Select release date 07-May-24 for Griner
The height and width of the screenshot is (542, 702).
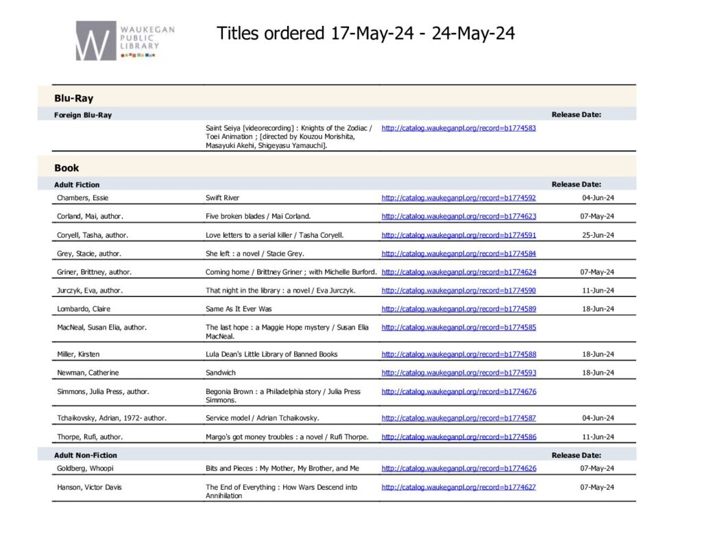597,272
